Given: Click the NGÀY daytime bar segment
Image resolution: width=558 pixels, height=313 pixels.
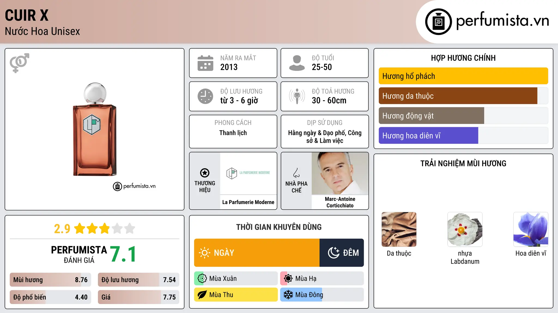Looking at the screenshot, I should (x=257, y=253).
